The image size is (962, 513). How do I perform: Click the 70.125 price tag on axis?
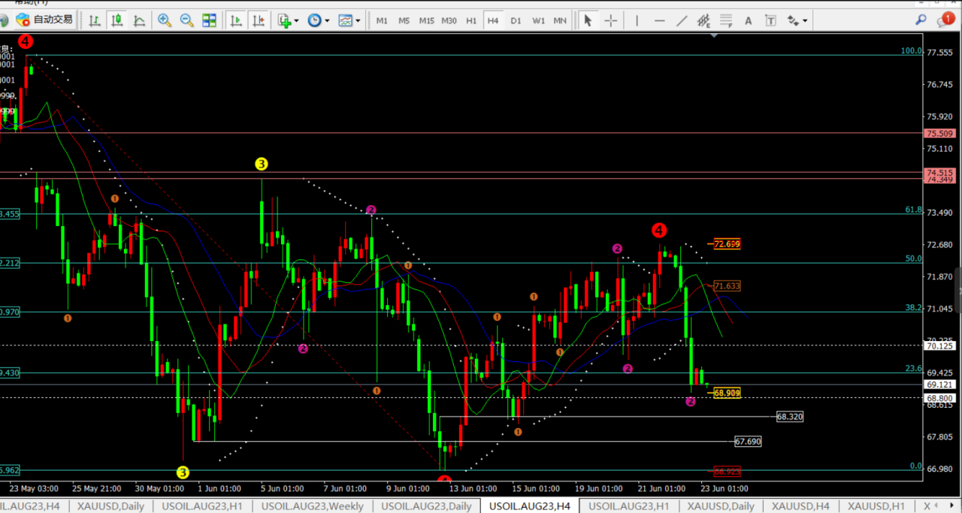click(940, 346)
